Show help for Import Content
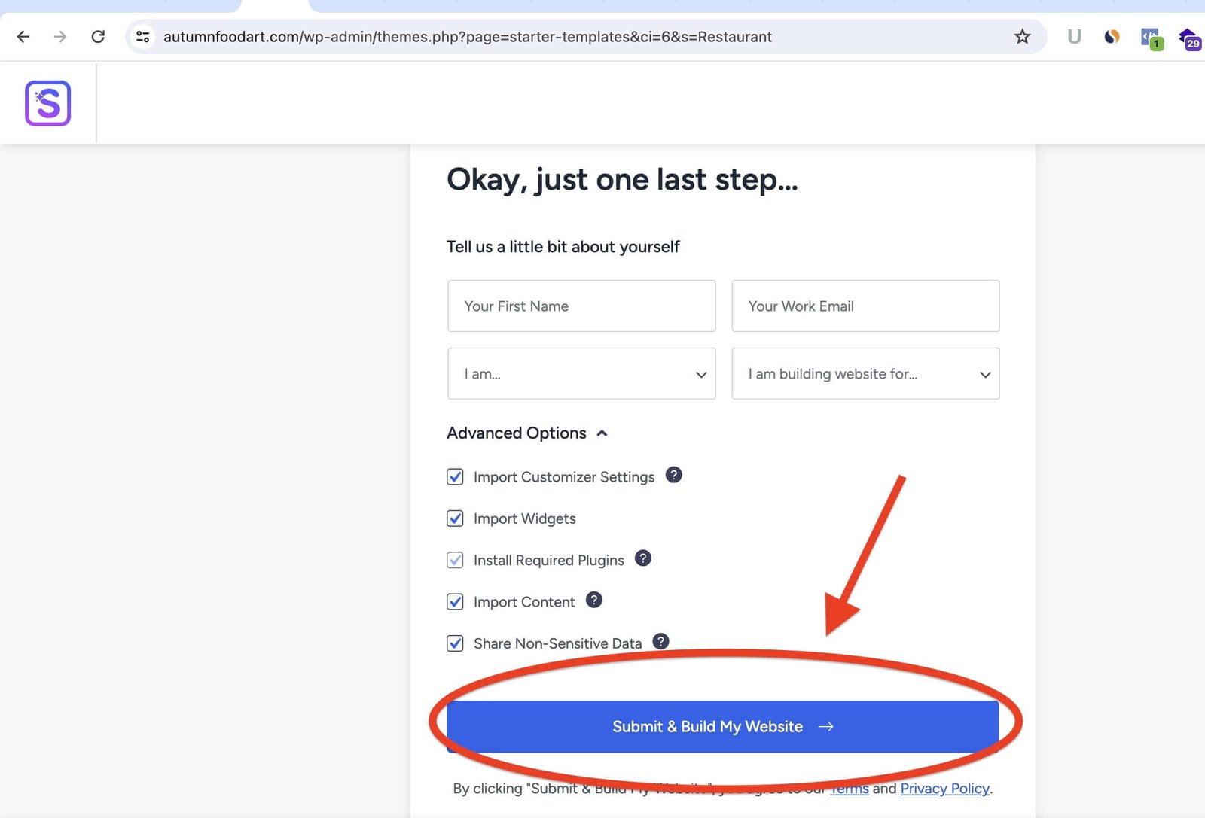 pos(594,600)
